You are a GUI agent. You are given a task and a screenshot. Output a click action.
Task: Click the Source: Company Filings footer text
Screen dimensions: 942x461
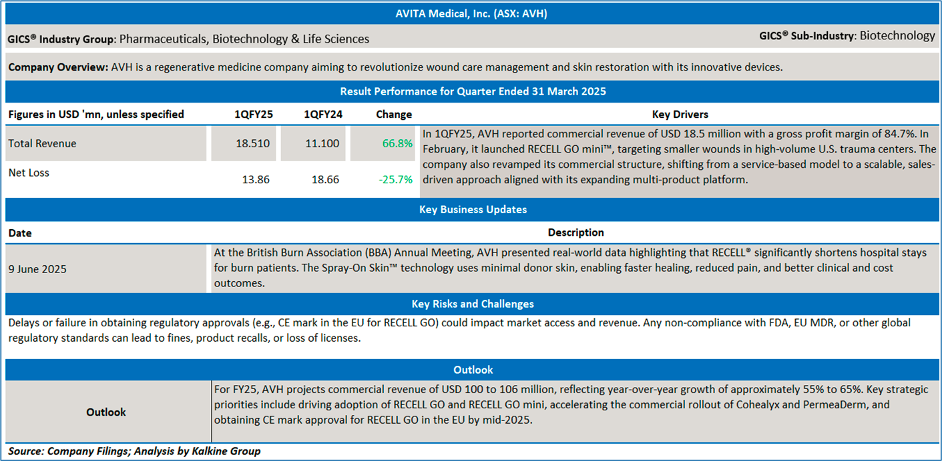coord(134,452)
